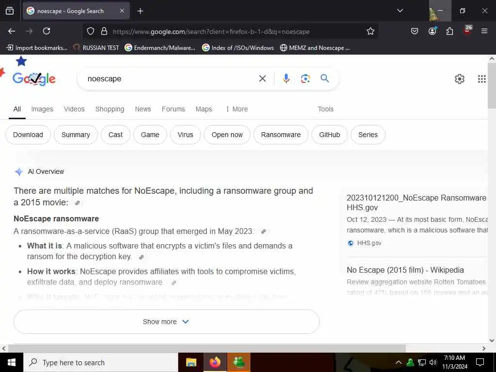Switch to News results tab

pyautogui.click(x=143, y=109)
